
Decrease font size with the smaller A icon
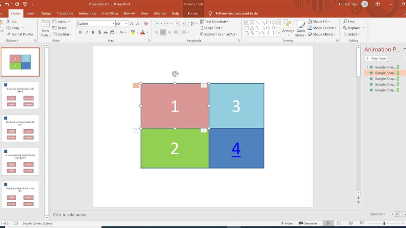[138, 24]
